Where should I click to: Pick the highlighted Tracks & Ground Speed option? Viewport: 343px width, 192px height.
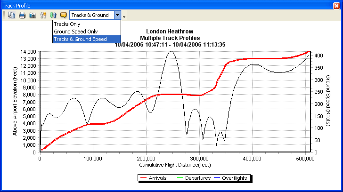[87, 39]
